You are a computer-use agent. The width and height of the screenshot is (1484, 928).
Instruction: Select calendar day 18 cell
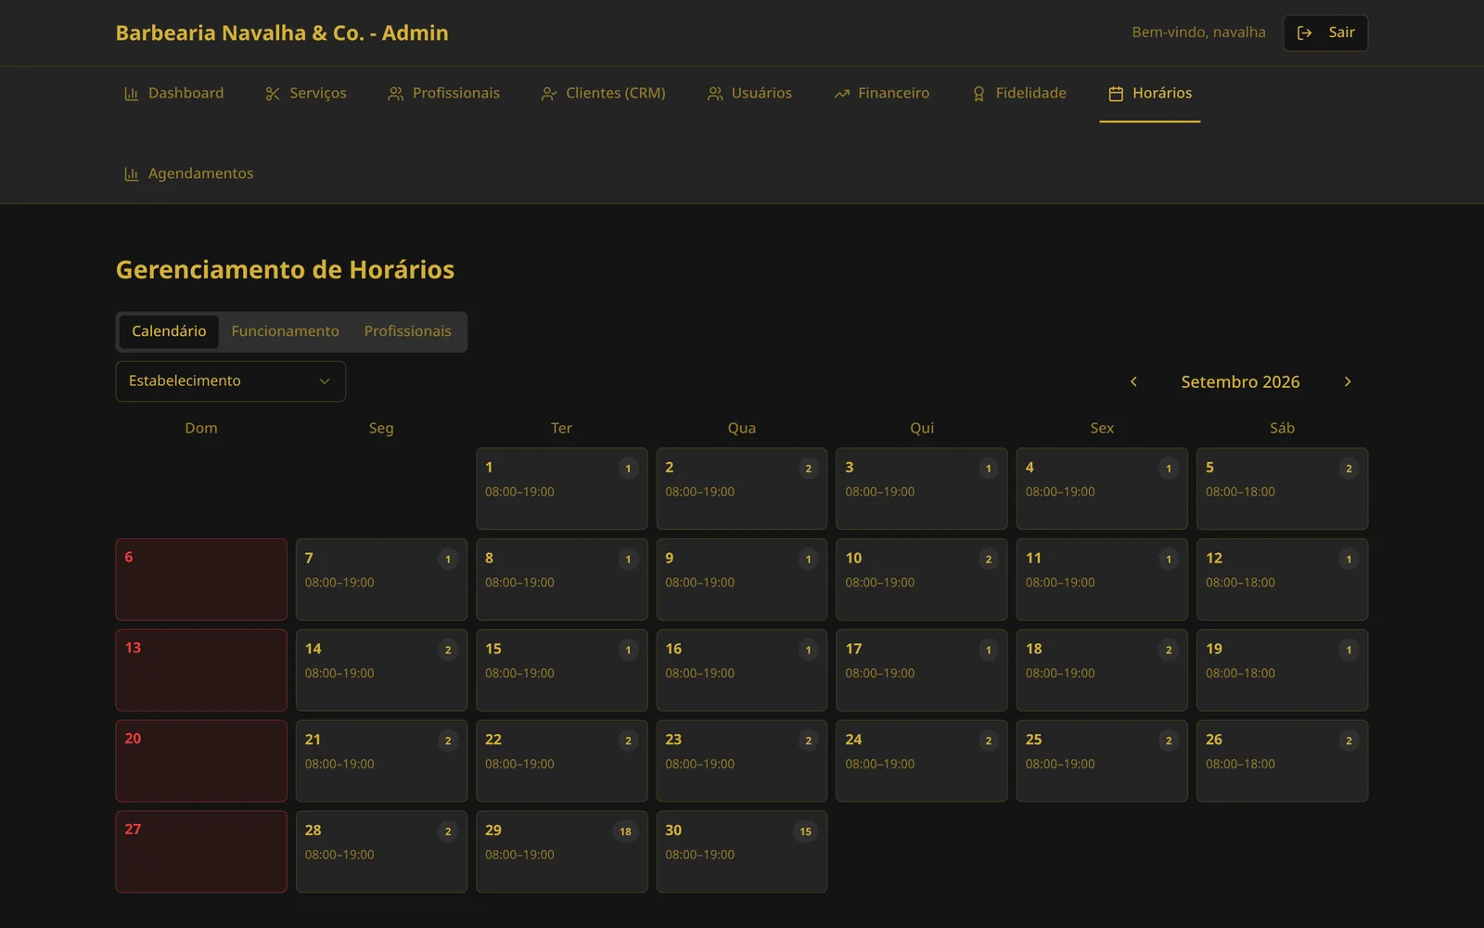pyautogui.click(x=1102, y=671)
